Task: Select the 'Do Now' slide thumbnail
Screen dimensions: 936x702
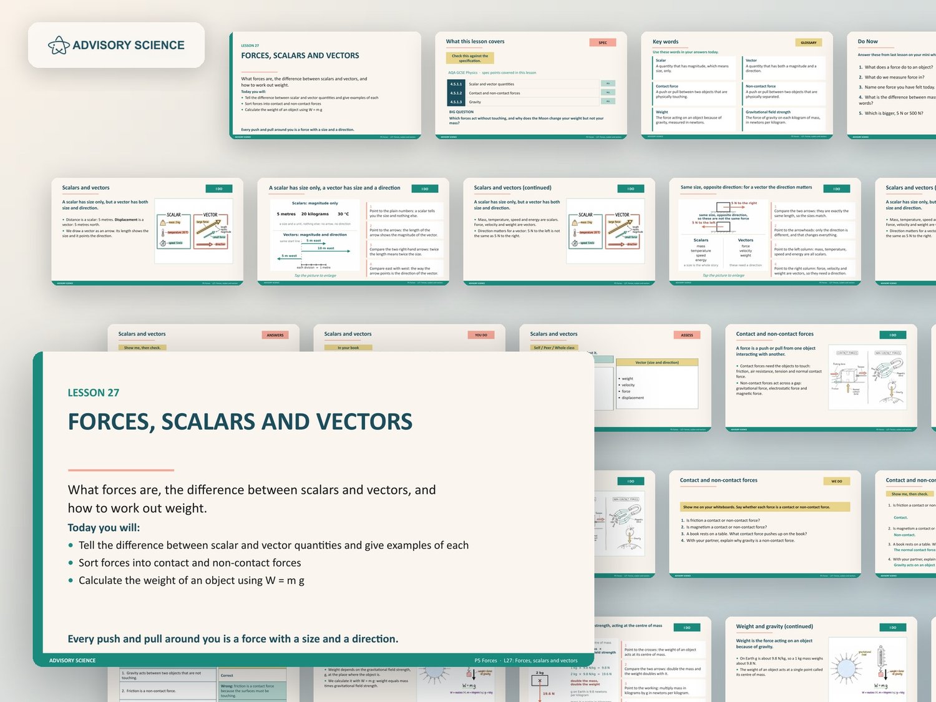Action: click(892, 85)
